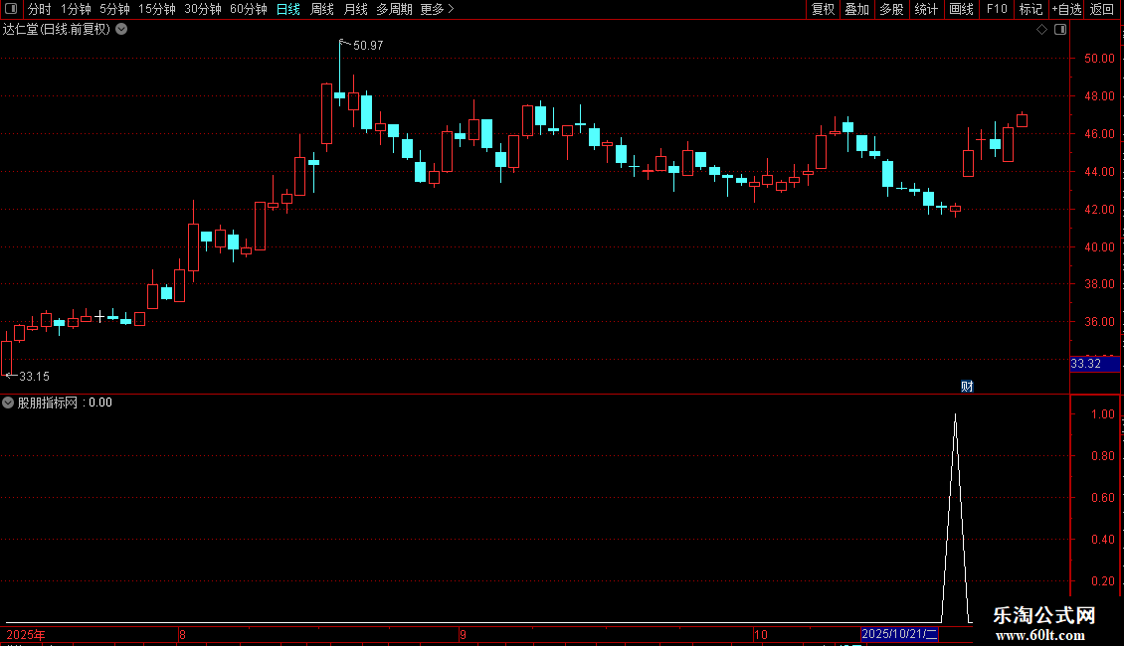
Task: Click 返回 to go back
Action: pos(1102,9)
